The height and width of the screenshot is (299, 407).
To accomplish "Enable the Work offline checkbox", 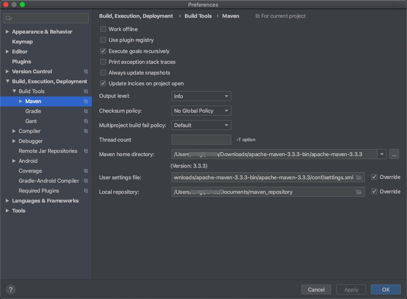I will [x=103, y=29].
